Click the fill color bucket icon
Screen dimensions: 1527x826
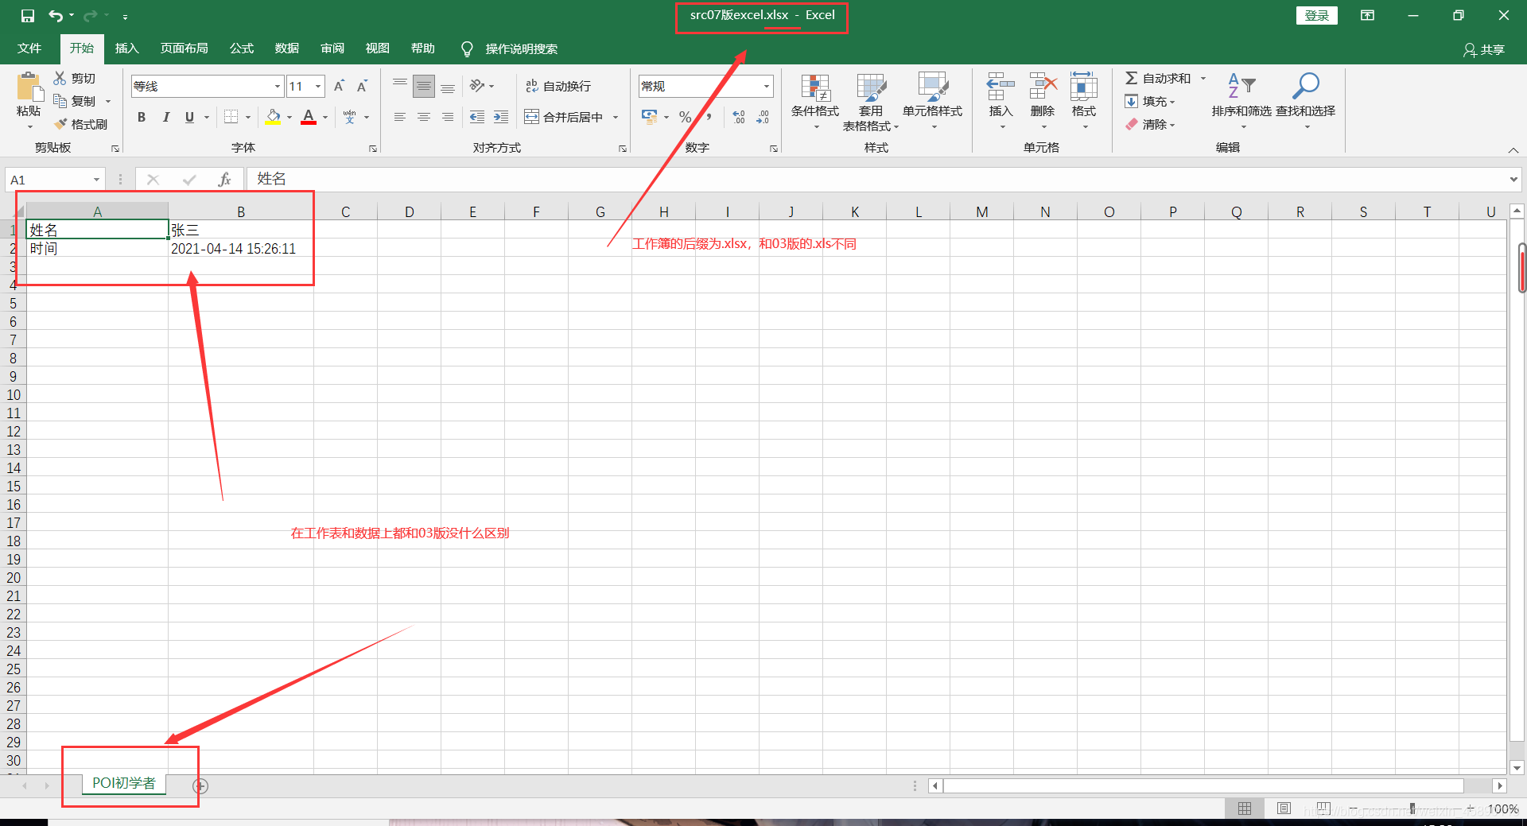click(274, 117)
